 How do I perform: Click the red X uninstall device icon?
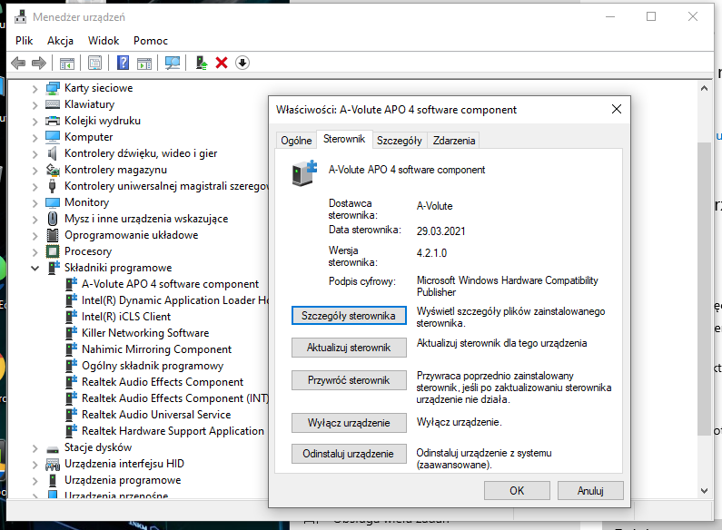coord(222,63)
